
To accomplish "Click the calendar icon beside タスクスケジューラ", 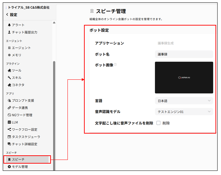I will pyautogui.click(x=9, y=137).
